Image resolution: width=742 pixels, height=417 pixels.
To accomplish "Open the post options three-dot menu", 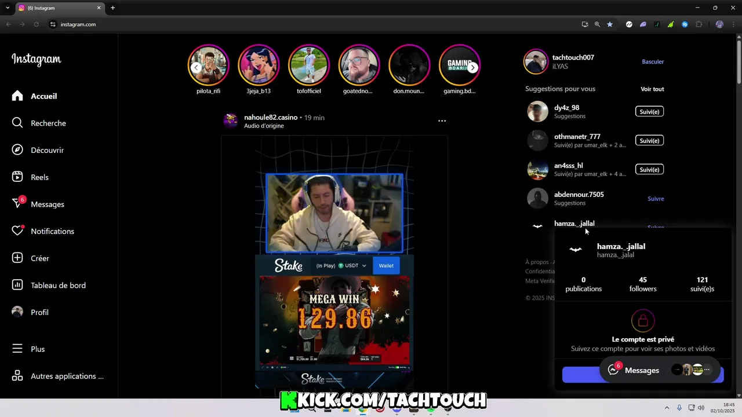I will point(442,121).
